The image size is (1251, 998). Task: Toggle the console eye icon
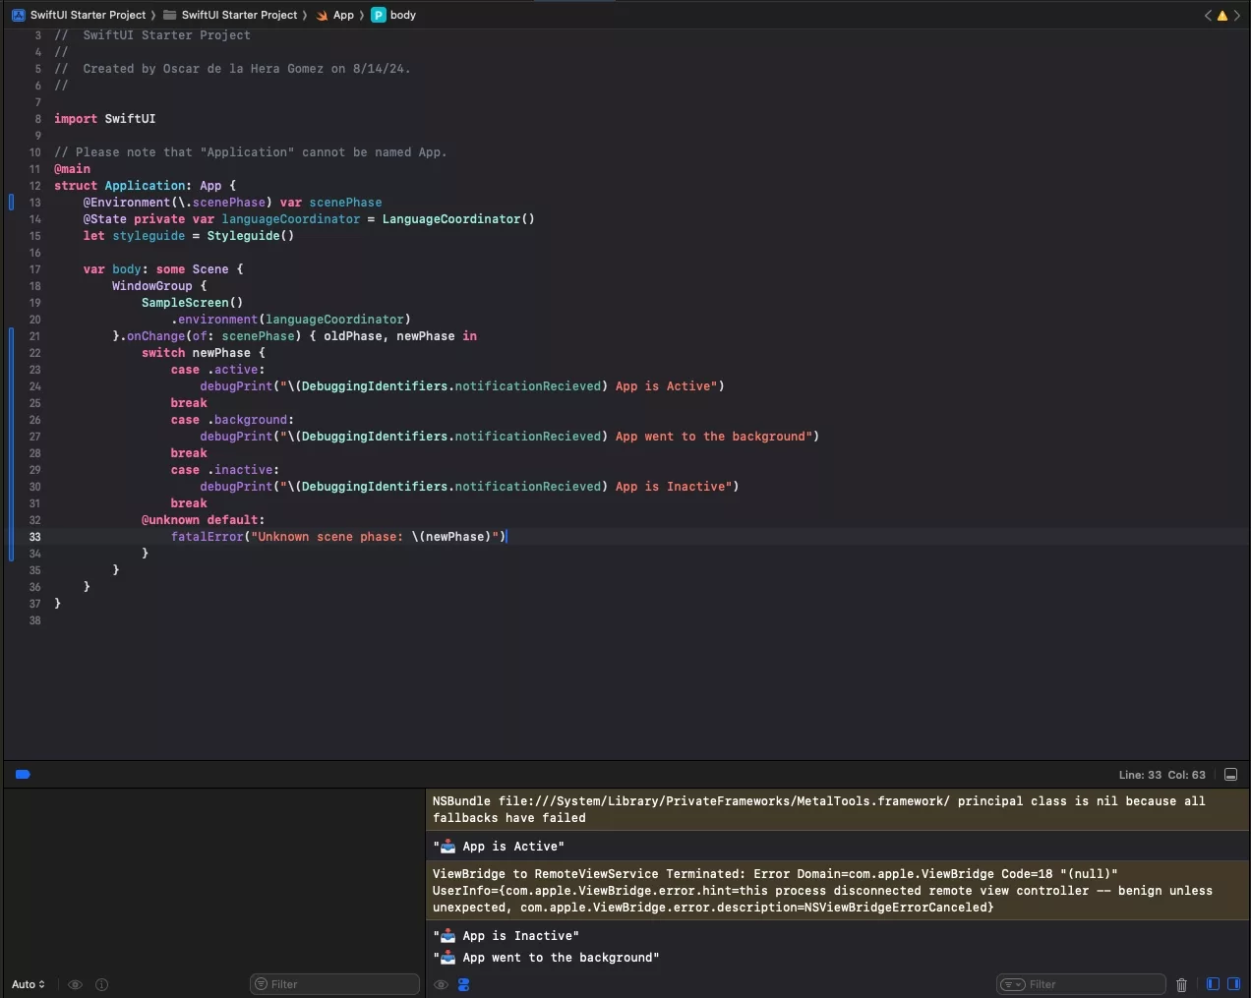pyautogui.click(x=441, y=984)
